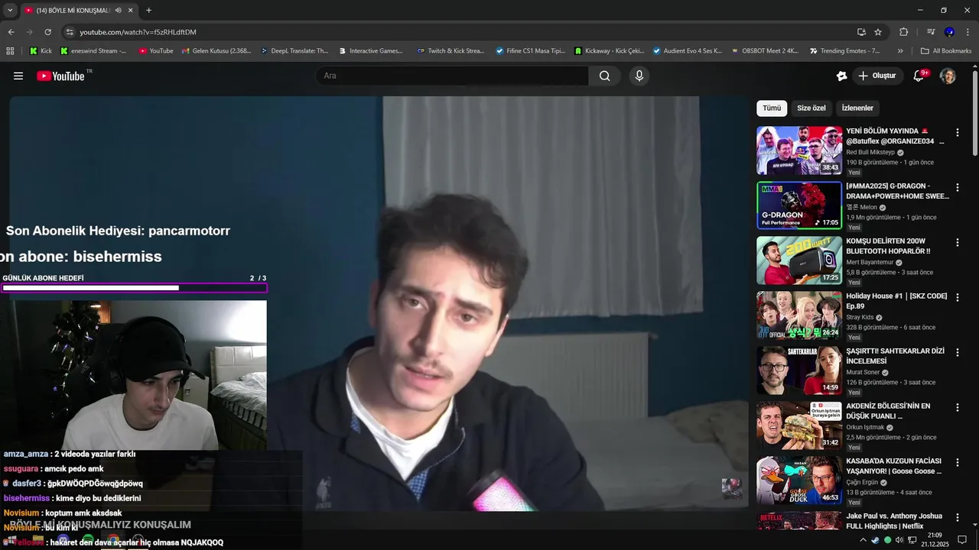Open more options for KOMŞU DELİRTEN video
This screenshot has height=550, width=979.
[x=957, y=242]
